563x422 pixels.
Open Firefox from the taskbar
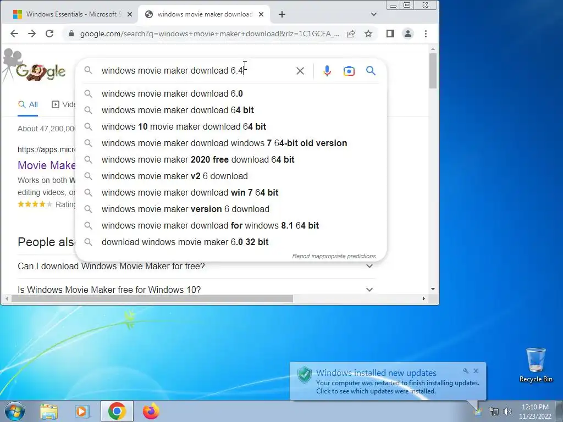tap(151, 411)
